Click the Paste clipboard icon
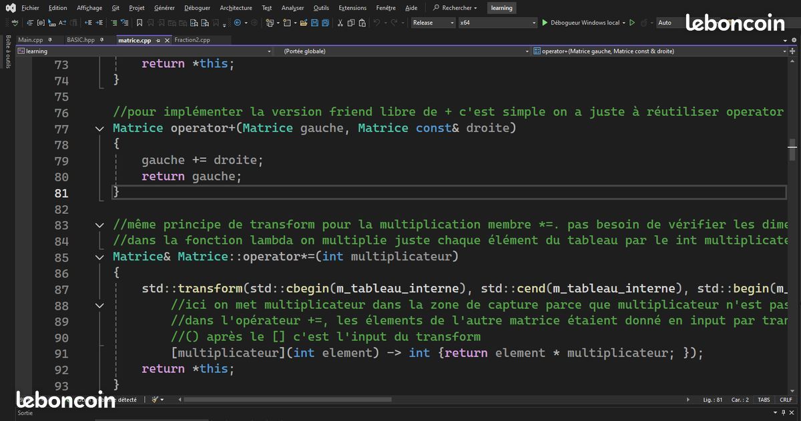 click(362, 23)
